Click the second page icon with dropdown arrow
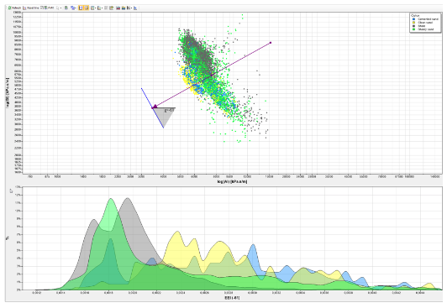This screenshot has width=447, height=308. pyautogui.click(x=99, y=8)
